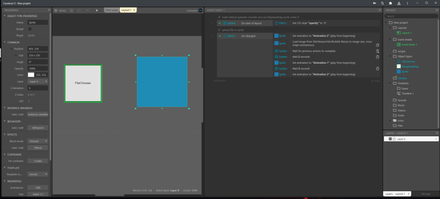Click the Animations Edit button
Viewport: 440px width, 199px height.
37,187
